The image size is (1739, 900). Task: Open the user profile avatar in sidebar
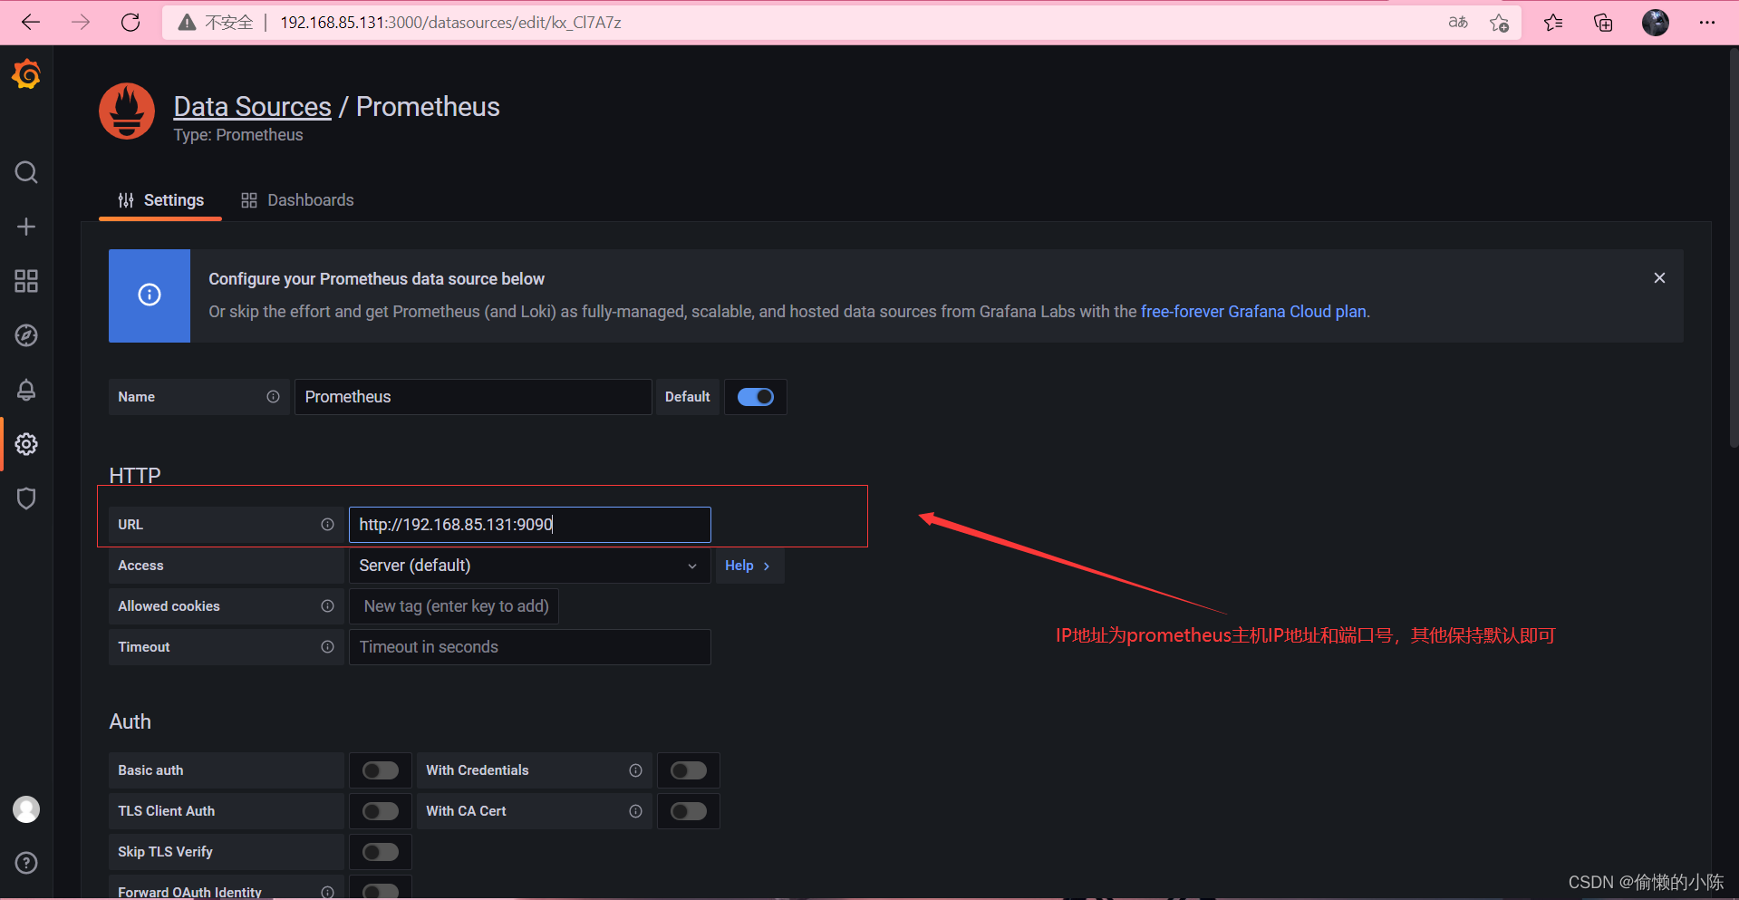click(x=26, y=809)
